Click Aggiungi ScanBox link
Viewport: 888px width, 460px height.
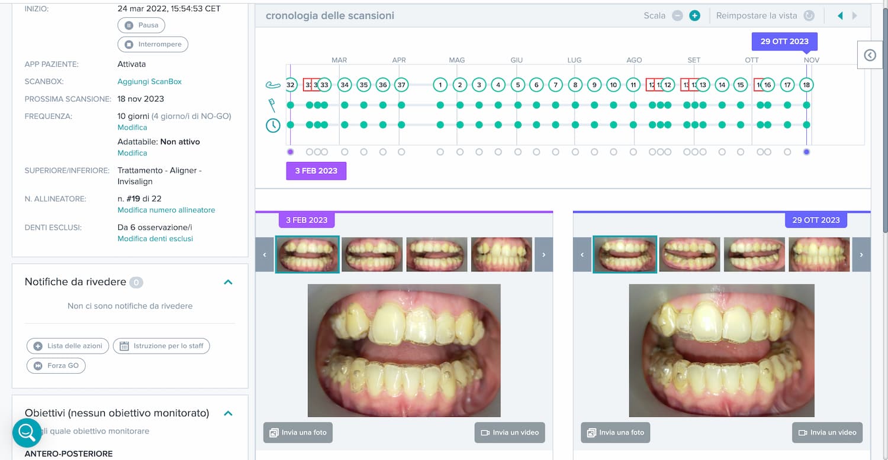click(x=149, y=82)
